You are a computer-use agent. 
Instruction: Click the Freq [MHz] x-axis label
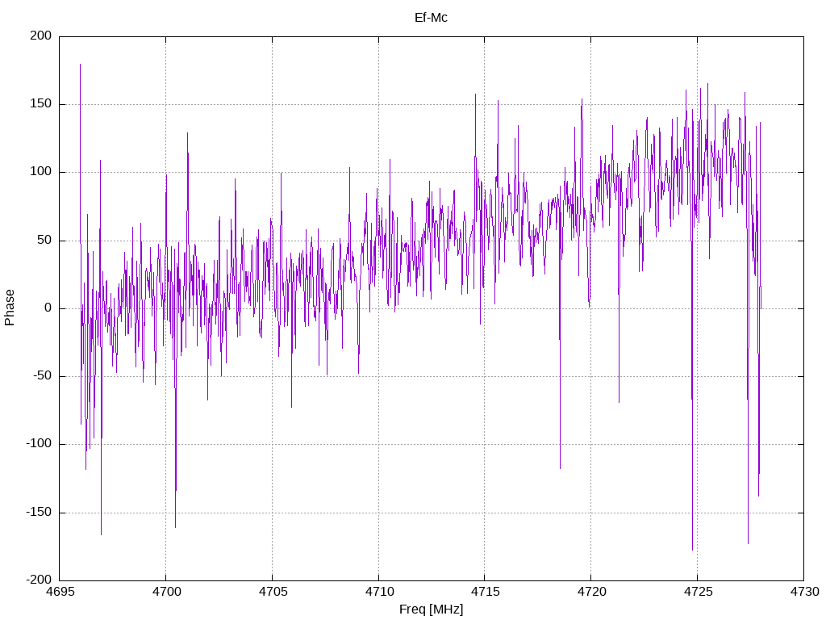tap(431, 609)
